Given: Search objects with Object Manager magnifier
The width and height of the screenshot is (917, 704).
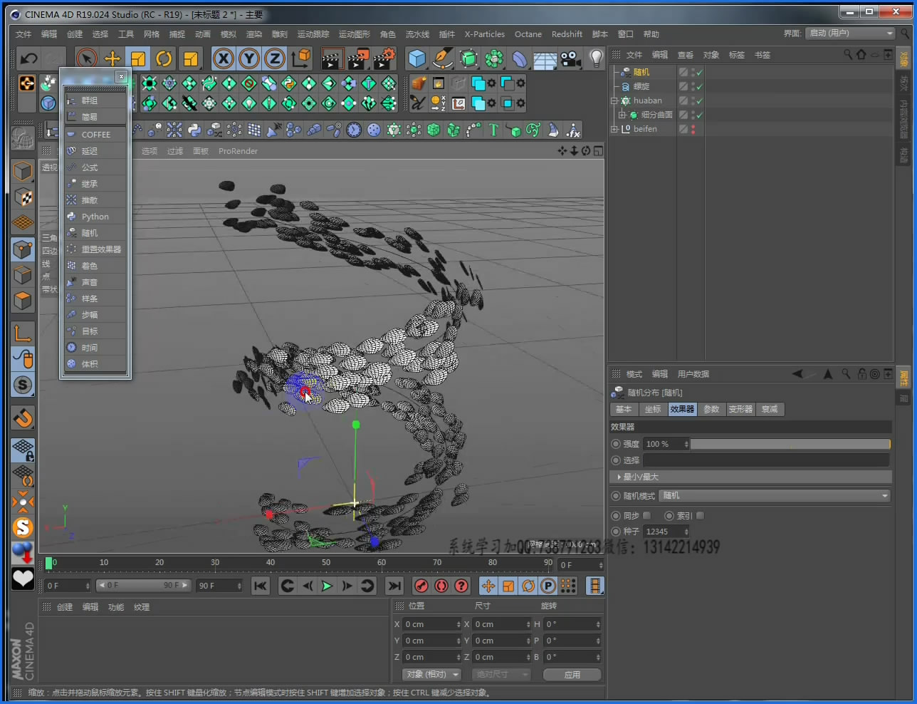Looking at the screenshot, I should pos(848,54).
